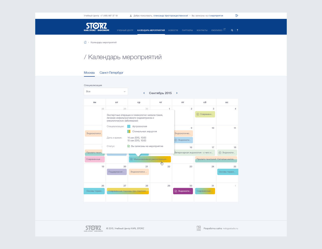Advance to next month with right chevron
Image resolution: width=322 pixels, height=249 pixels.
[177, 93]
